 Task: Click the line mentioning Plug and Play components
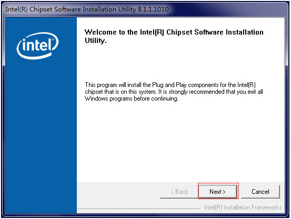[x=170, y=85]
